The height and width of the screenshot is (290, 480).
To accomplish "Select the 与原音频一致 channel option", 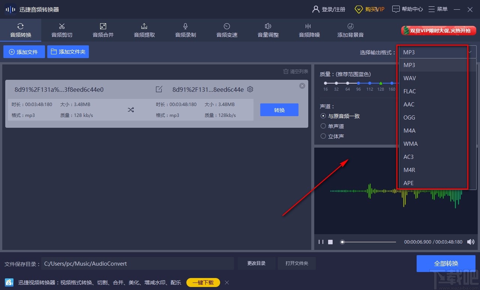I will (x=323, y=116).
